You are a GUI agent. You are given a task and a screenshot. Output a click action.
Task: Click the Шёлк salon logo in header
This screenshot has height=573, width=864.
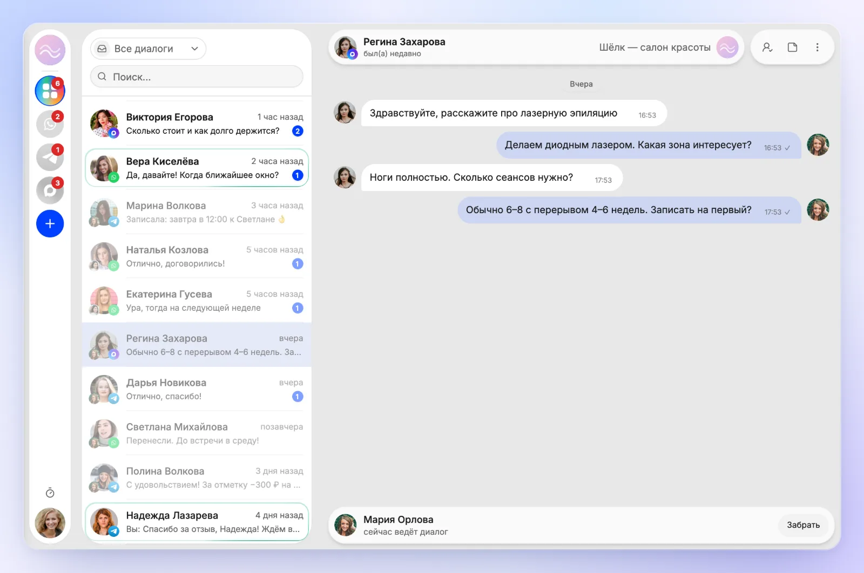pos(727,47)
